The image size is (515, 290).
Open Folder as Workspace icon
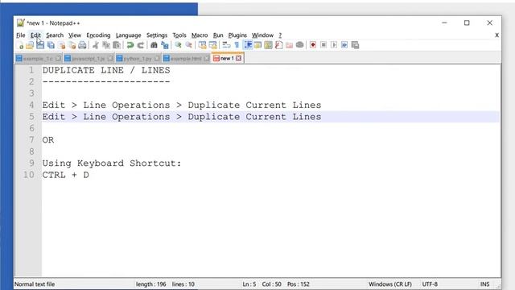click(x=289, y=45)
